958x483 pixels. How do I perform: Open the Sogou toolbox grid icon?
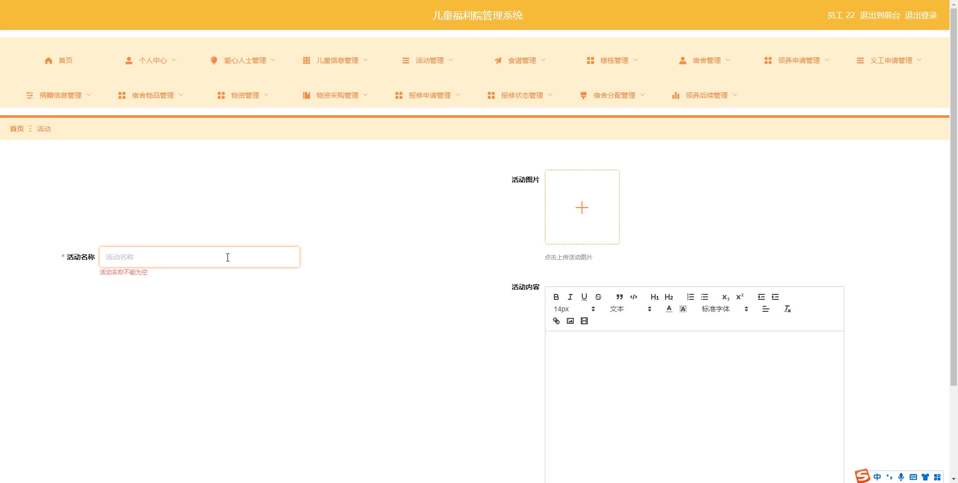(937, 477)
